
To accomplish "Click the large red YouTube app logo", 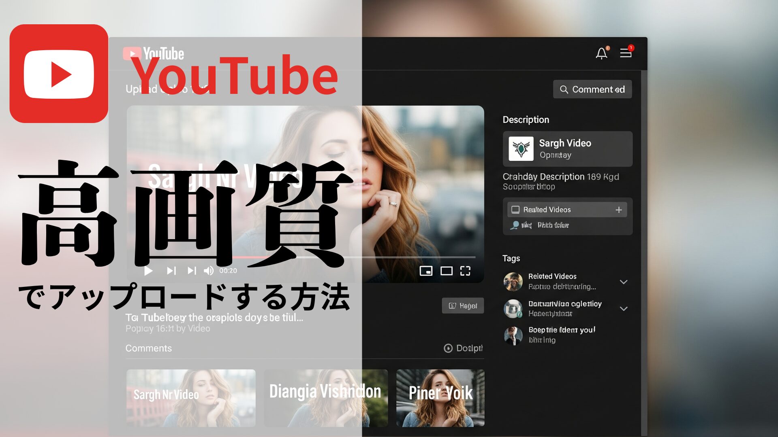I will point(59,74).
